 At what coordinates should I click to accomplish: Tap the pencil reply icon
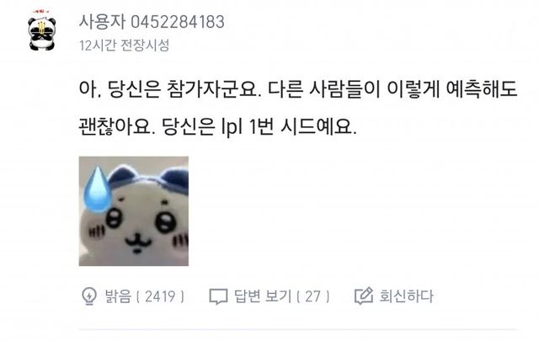364,296
